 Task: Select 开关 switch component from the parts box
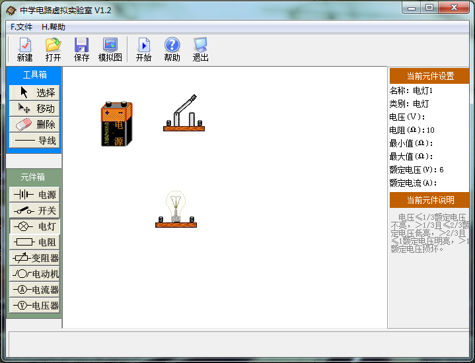coord(35,211)
